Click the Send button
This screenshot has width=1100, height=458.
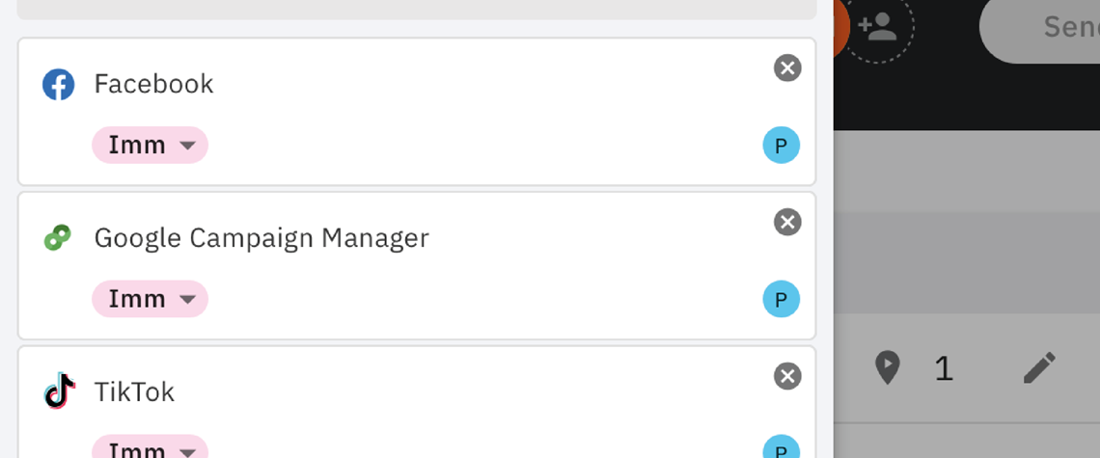point(1039,28)
